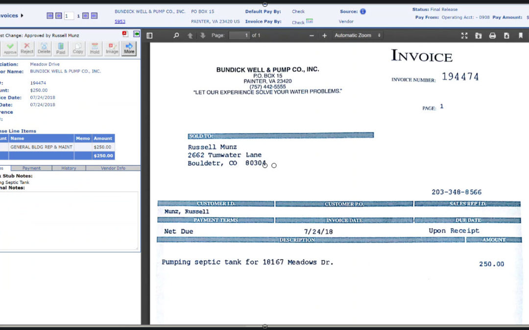Image resolution: width=529 pixels, height=330 pixels.
Task: Open the Automatic Zoom dropdown
Action: coord(358,36)
